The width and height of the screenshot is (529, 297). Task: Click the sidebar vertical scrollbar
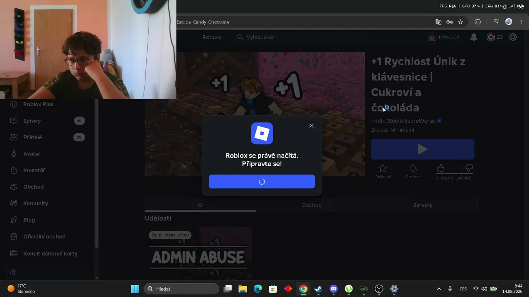tap(97, 173)
